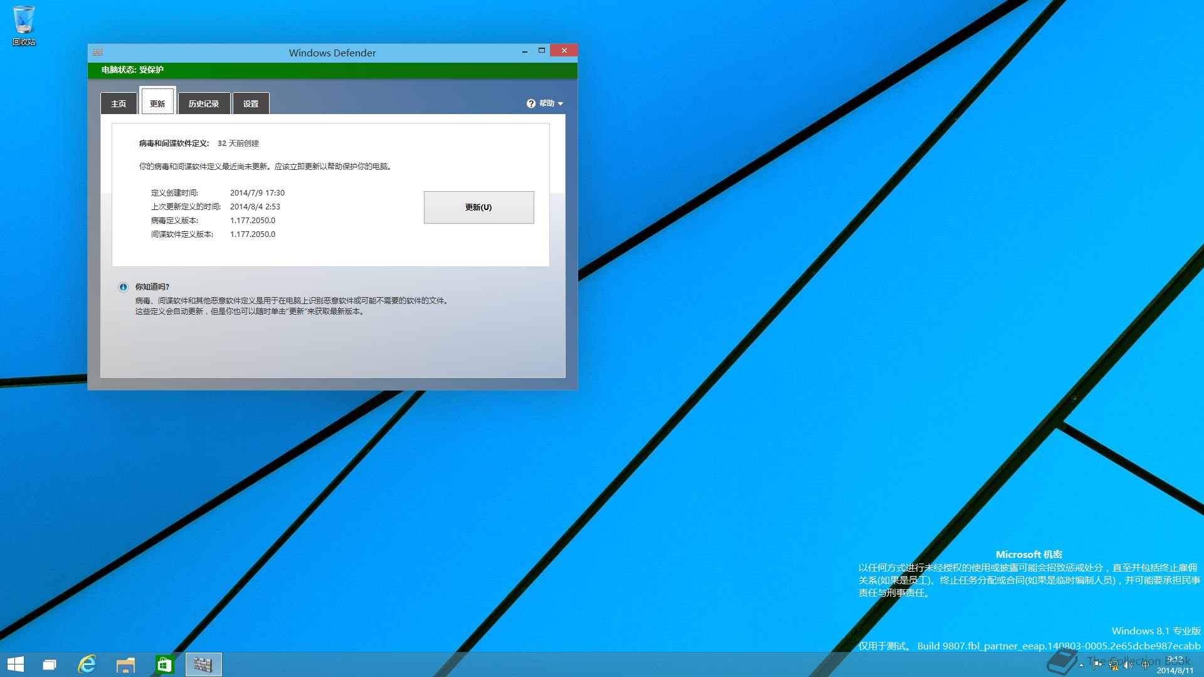Click the 32 天前创建 text
The width and height of the screenshot is (1204, 677).
click(x=238, y=144)
